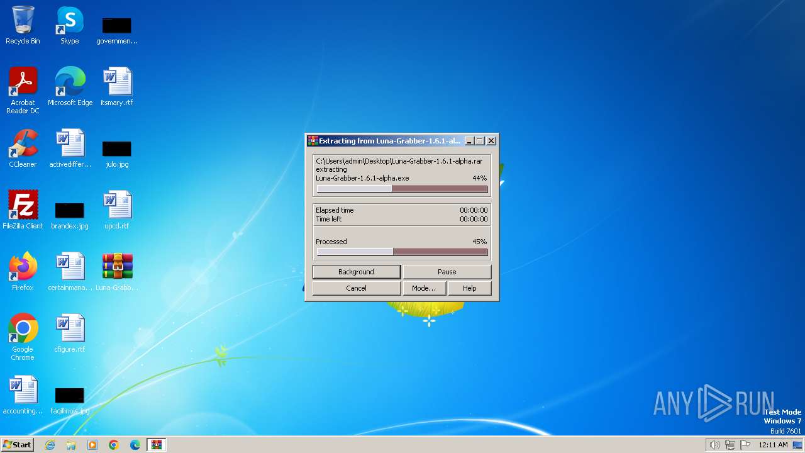Launch Edge from the taskbar
The width and height of the screenshot is (805, 453).
[x=135, y=445]
